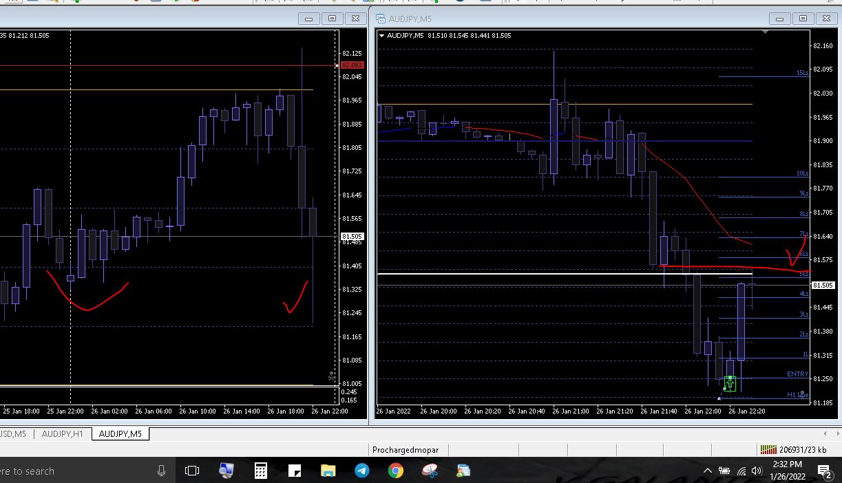
Task: Click the connection status bars indicator
Action: [x=768, y=450]
